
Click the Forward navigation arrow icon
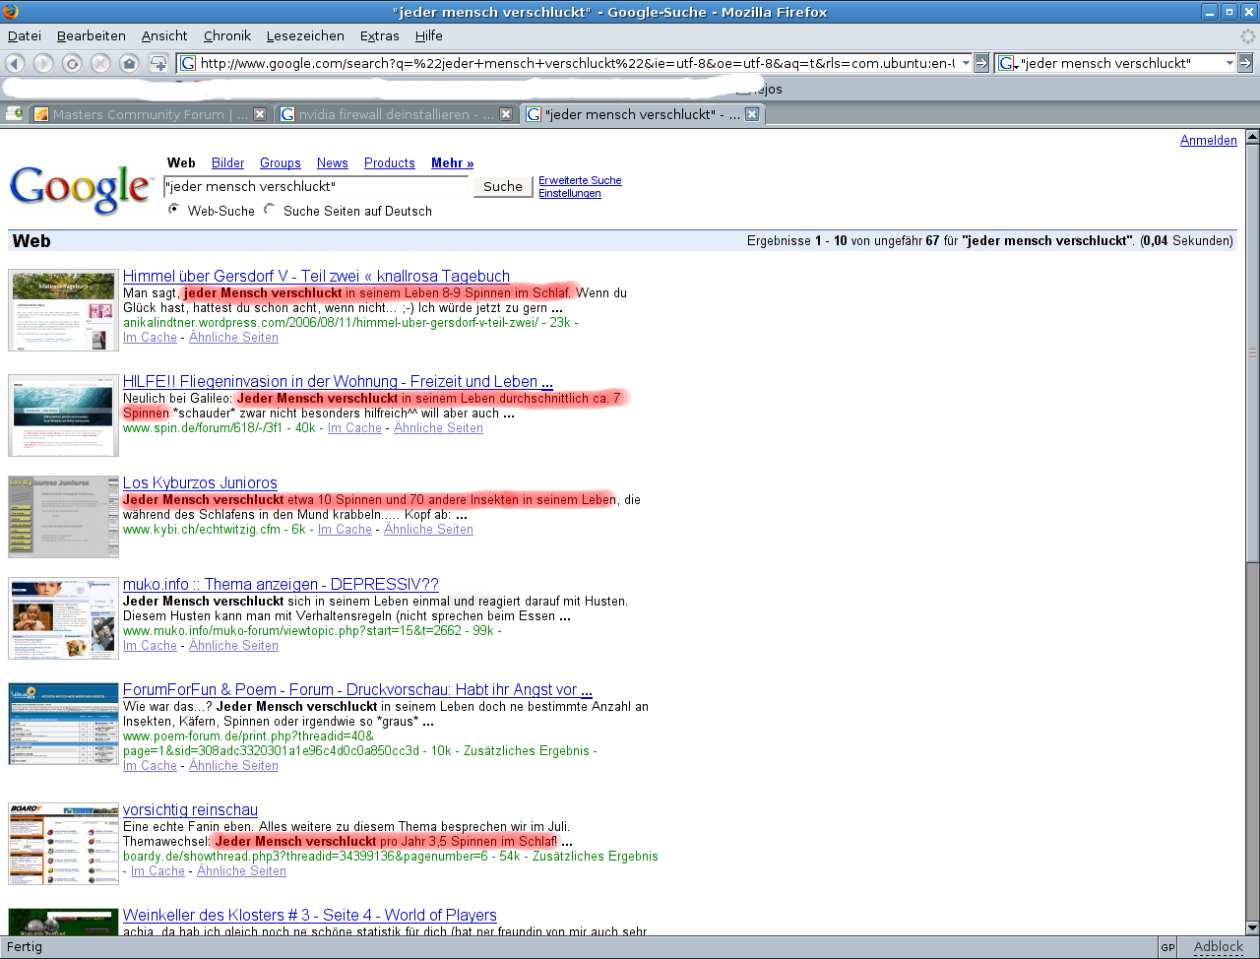click(x=43, y=63)
